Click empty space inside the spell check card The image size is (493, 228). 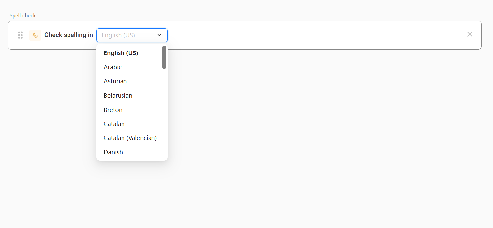pos(296,35)
